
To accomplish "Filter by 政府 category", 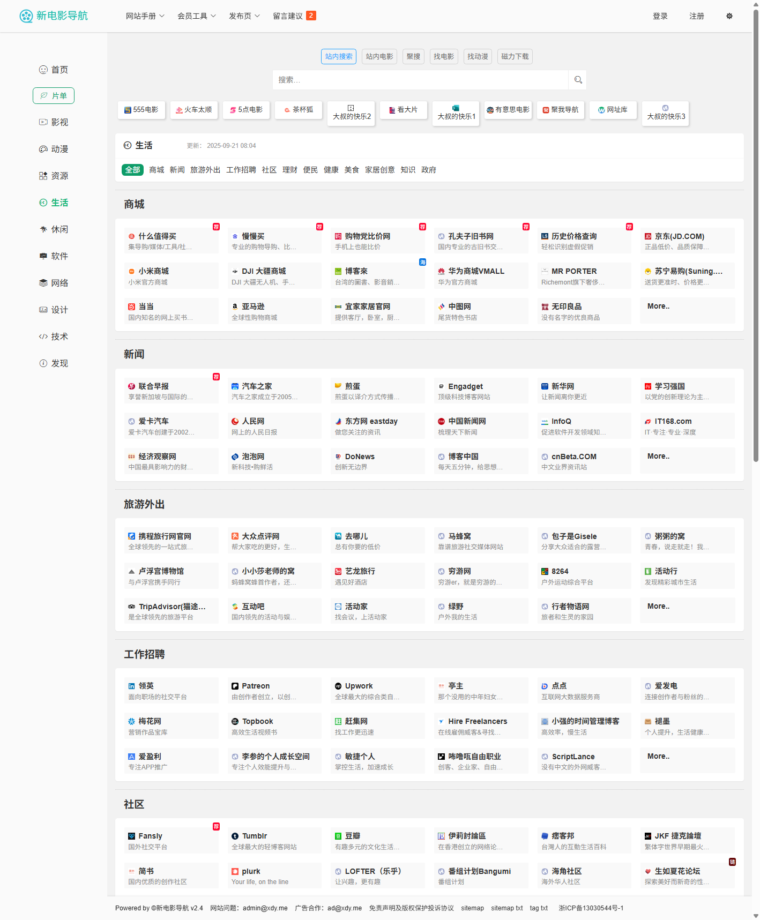I will coord(429,170).
